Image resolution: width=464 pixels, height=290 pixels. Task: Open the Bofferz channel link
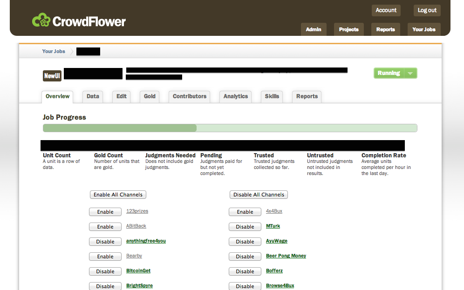click(x=274, y=271)
